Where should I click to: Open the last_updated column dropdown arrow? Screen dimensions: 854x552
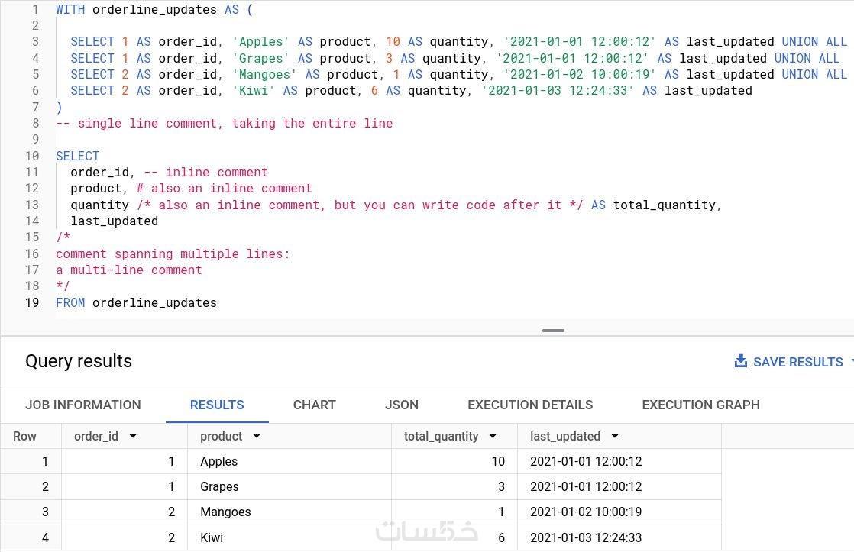(615, 436)
